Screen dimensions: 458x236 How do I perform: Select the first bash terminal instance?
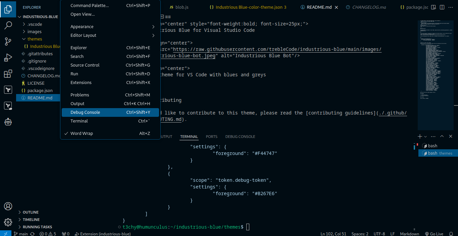click(438, 146)
